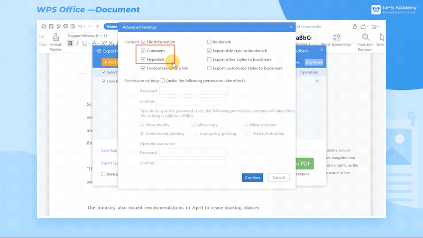Click the Format Painter icon
423x238 pixels.
[x=56, y=37]
